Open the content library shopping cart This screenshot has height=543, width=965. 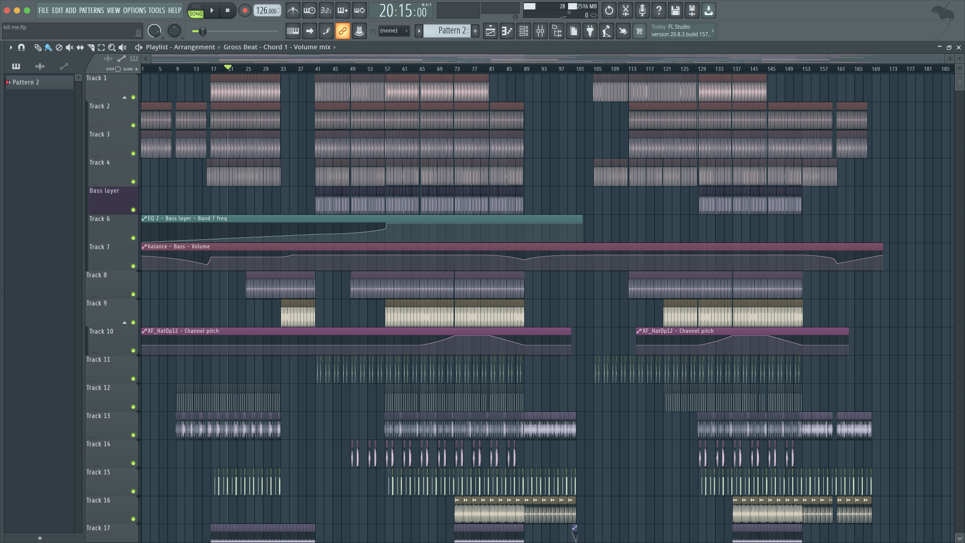point(639,31)
